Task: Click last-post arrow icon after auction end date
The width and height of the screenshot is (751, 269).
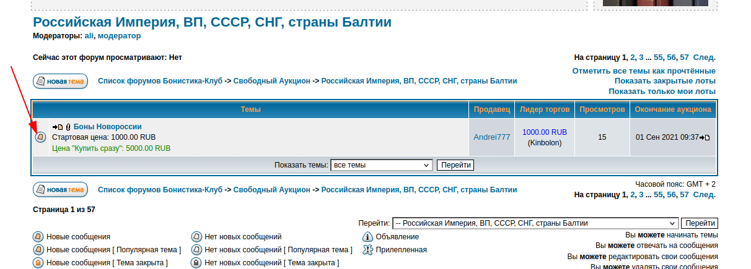Action: pyautogui.click(x=705, y=137)
